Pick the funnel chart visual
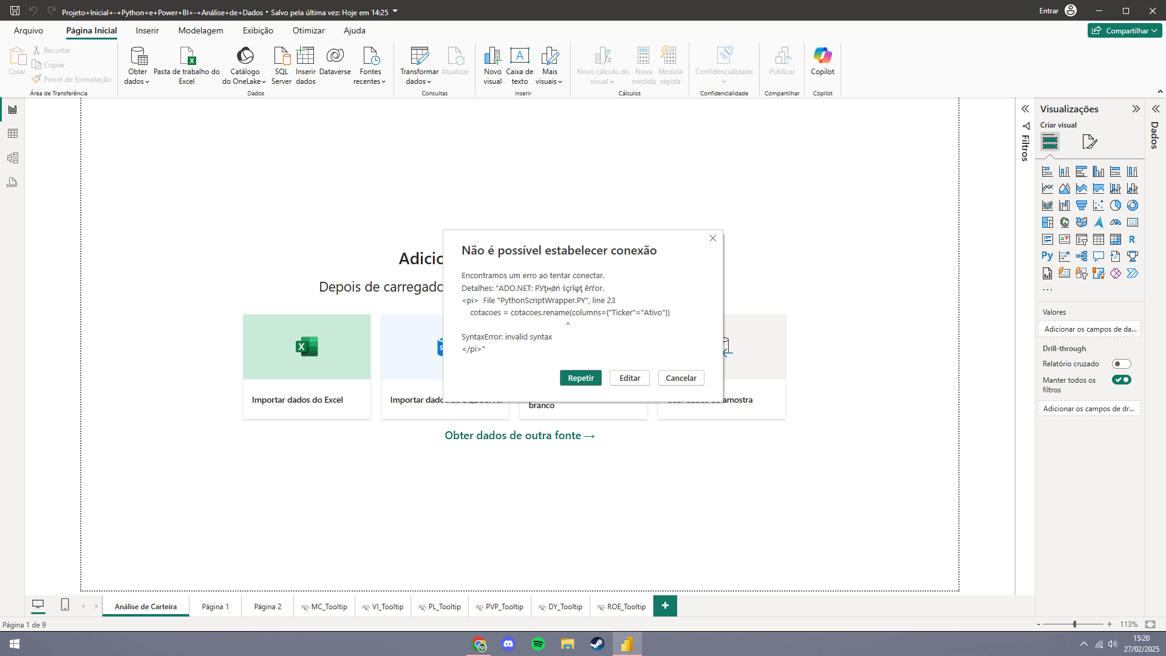This screenshot has width=1166, height=656. 1081,205
